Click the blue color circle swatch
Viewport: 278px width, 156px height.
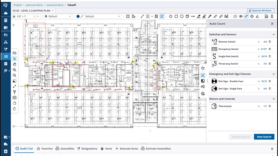[x=78, y=16]
